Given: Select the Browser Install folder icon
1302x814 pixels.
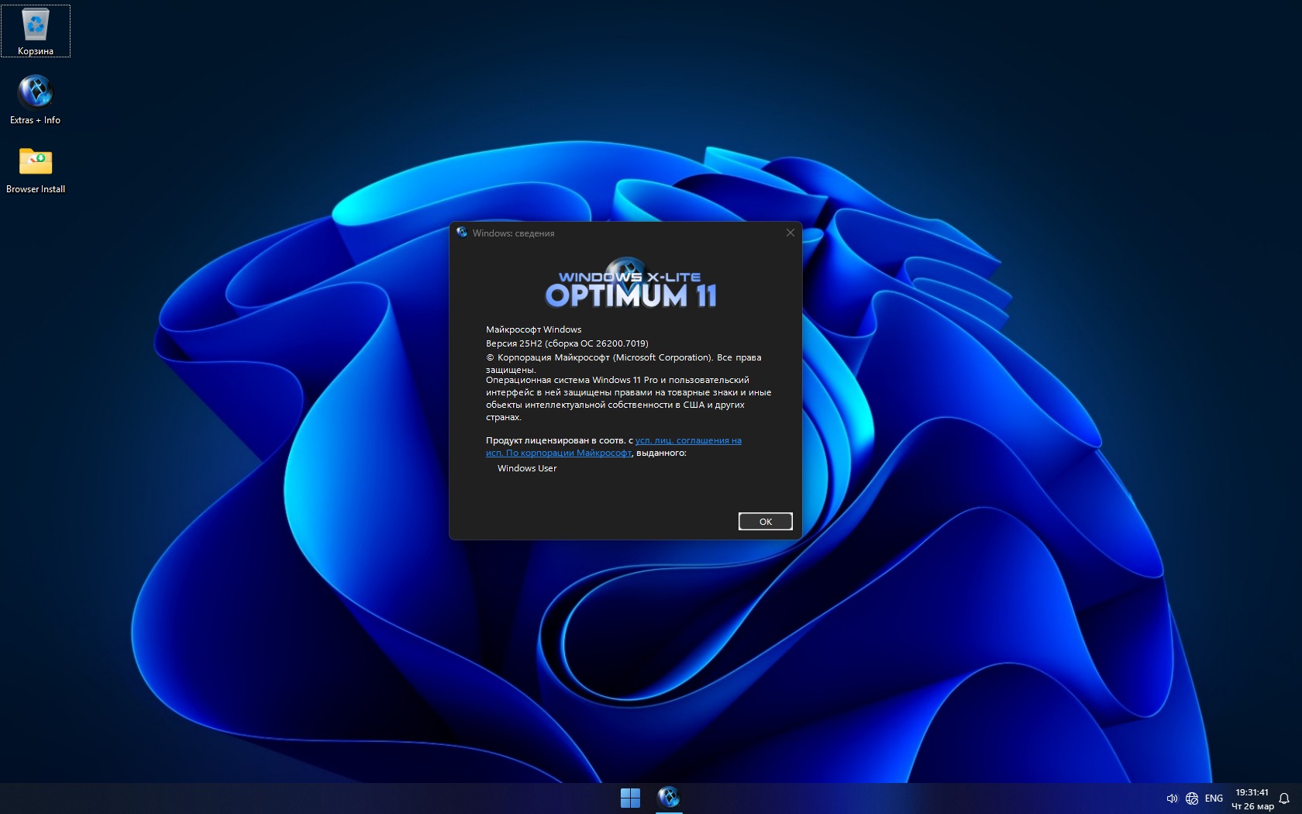Looking at the screenshot, I should coord(36,167).
